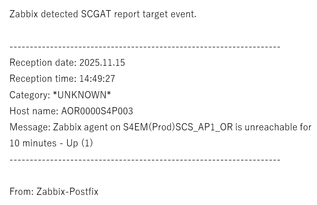Image resolution: width=317 pixels, height=205 pixels.
Task: Click the text 'S4EM(Prod)SCS_AP1_OR'
Action: click(178, 127)
